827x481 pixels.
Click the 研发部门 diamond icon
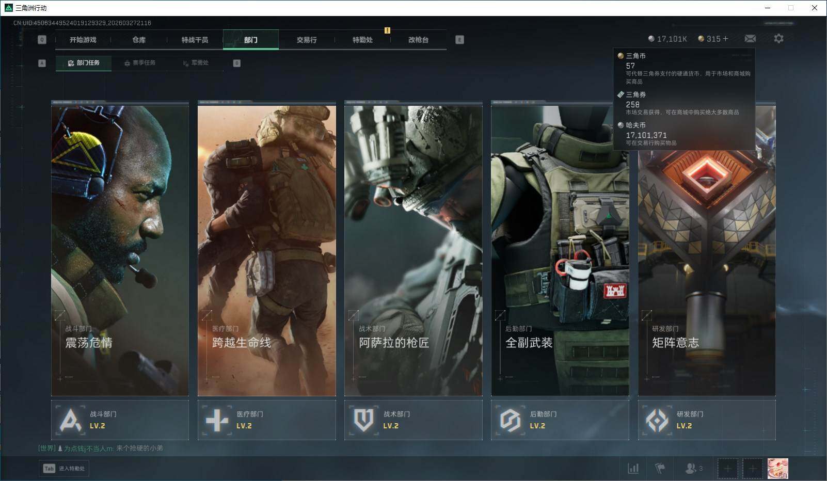tap(657, 420)
